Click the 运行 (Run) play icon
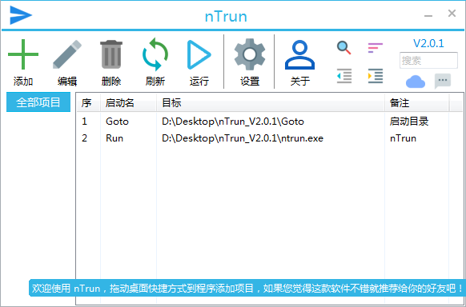 tap(199, 55)
